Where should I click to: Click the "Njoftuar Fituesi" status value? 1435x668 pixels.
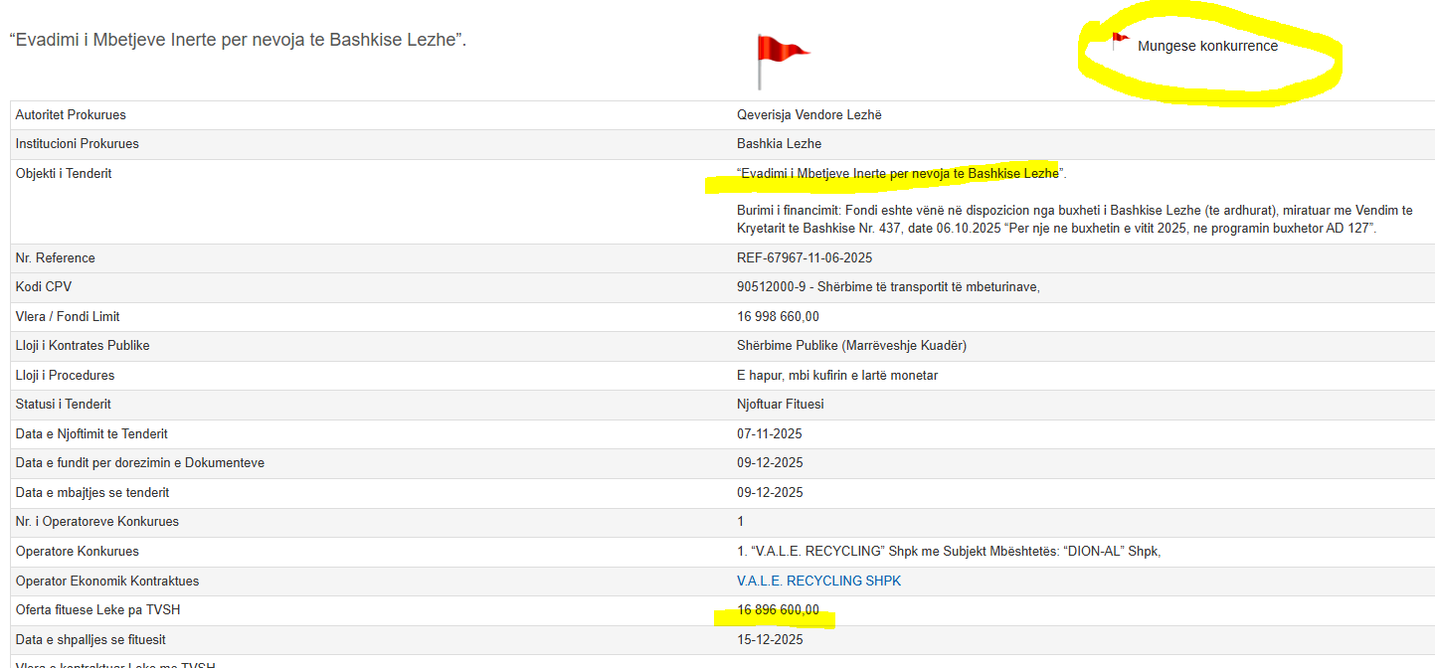tap(780, 404)
